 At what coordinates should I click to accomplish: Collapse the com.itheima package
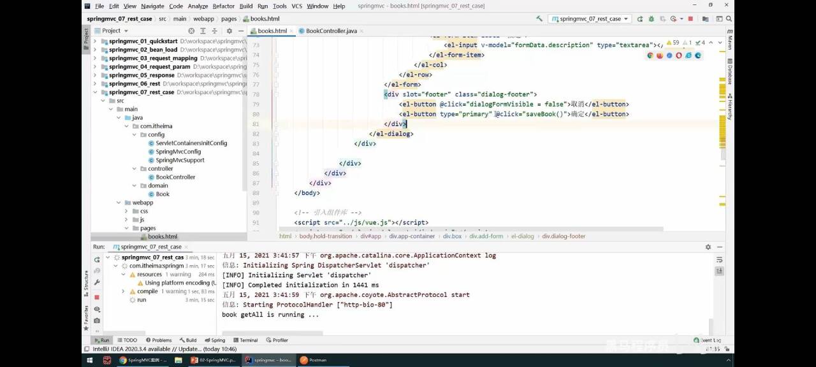coord(126,126)
